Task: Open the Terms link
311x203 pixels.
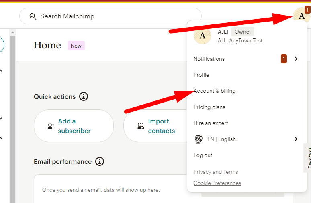Action: pyautogui.click(x=231, y=172)
